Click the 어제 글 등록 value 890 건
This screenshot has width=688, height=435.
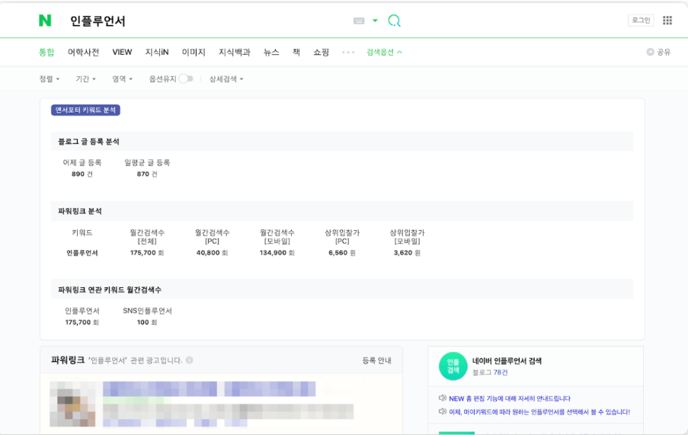pos(82,174)
